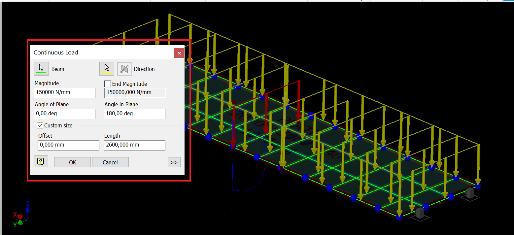The image size is (514, 235).
Task: Close the Continuous Load dialog window
Action: click(179, 53)
